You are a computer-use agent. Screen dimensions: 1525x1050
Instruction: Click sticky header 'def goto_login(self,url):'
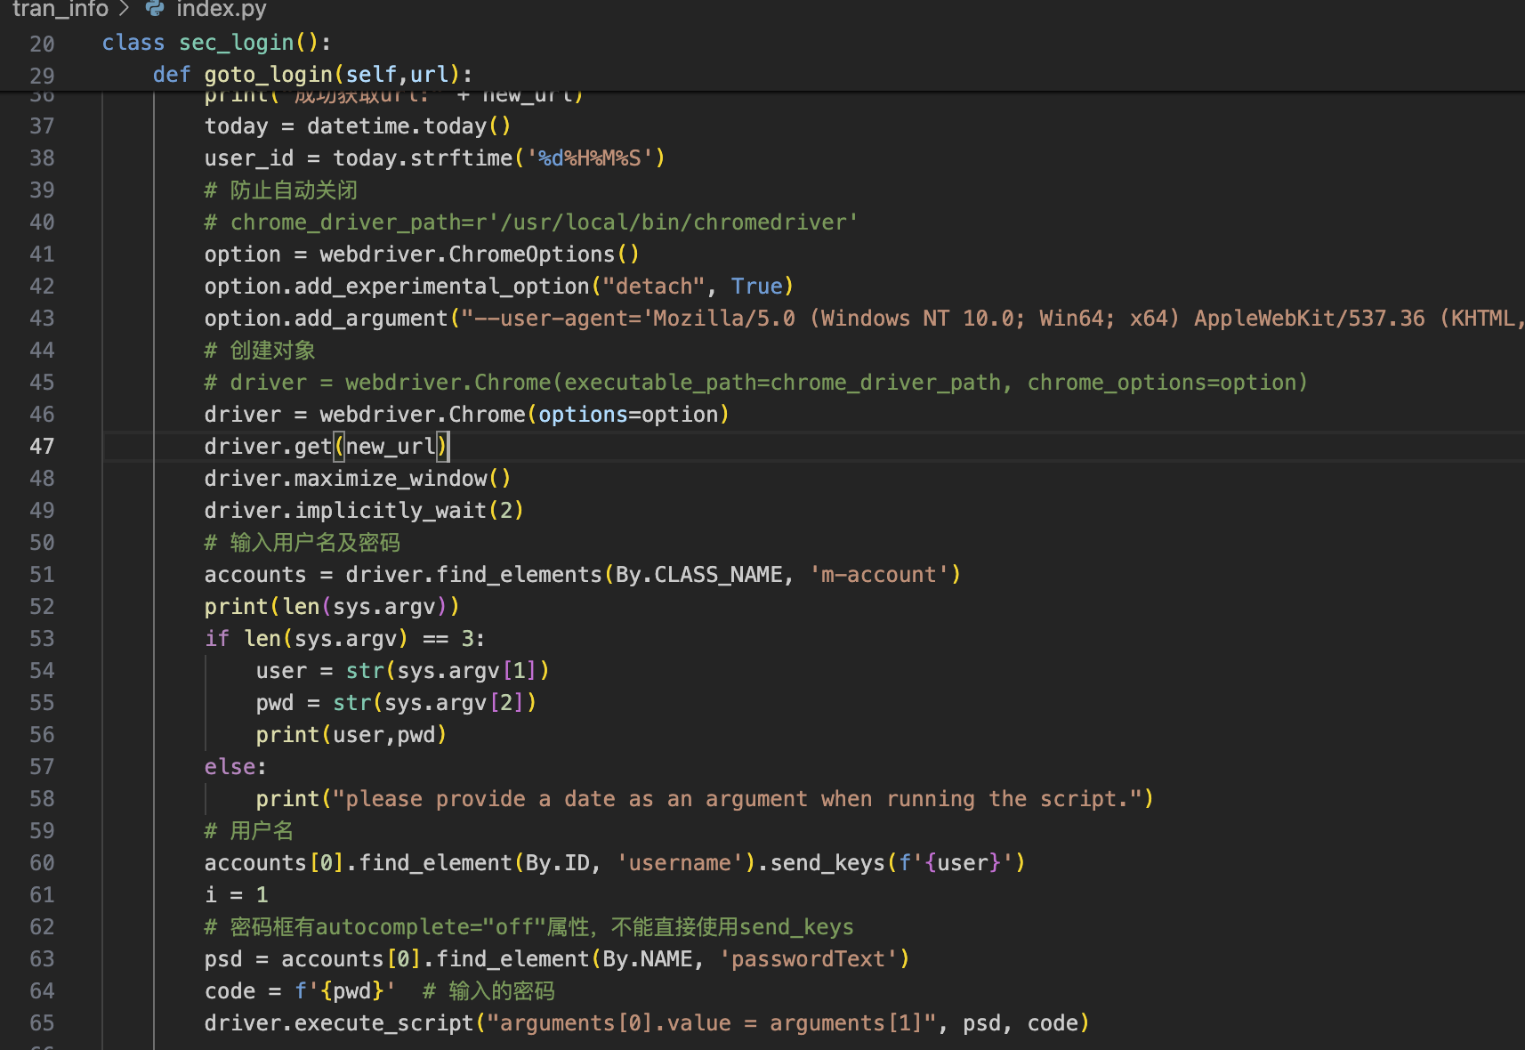pos(312,75)
